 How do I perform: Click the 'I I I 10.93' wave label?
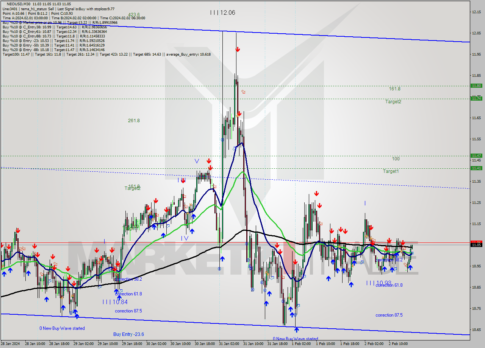pos(379,283)
